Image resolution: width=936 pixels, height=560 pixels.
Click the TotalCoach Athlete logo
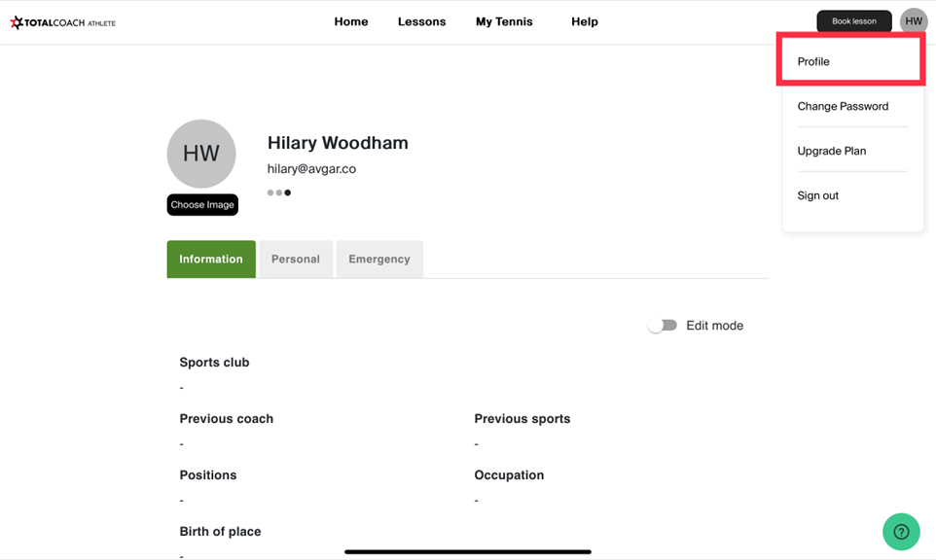62,22
